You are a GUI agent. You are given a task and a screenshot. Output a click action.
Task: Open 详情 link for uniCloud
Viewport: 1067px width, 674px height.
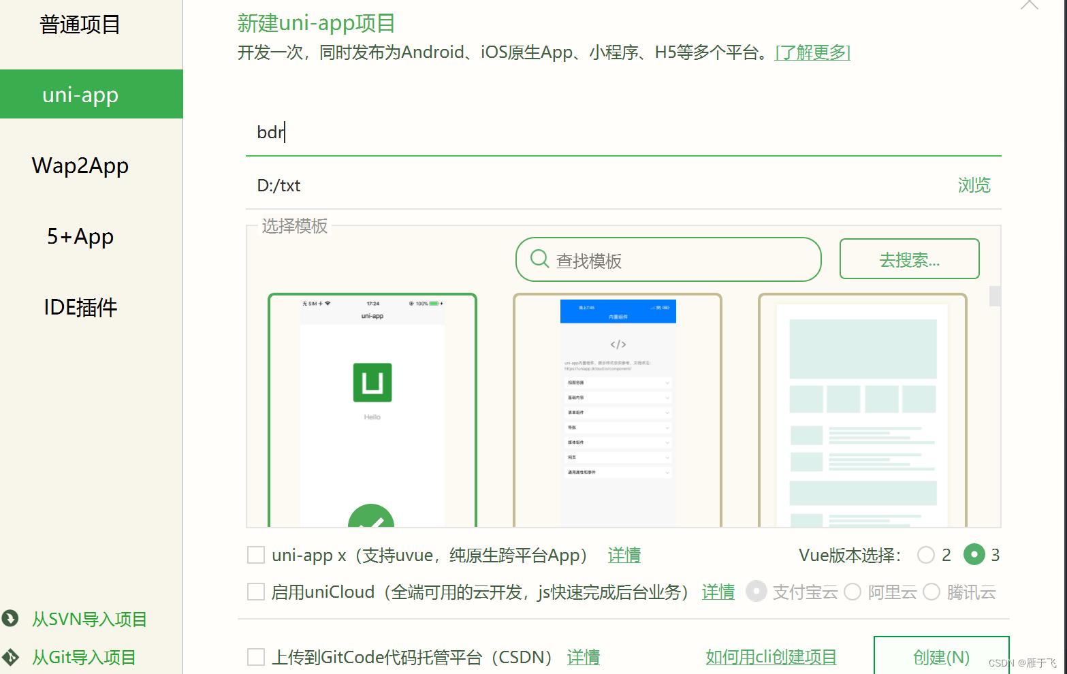(x=718, y=592)
